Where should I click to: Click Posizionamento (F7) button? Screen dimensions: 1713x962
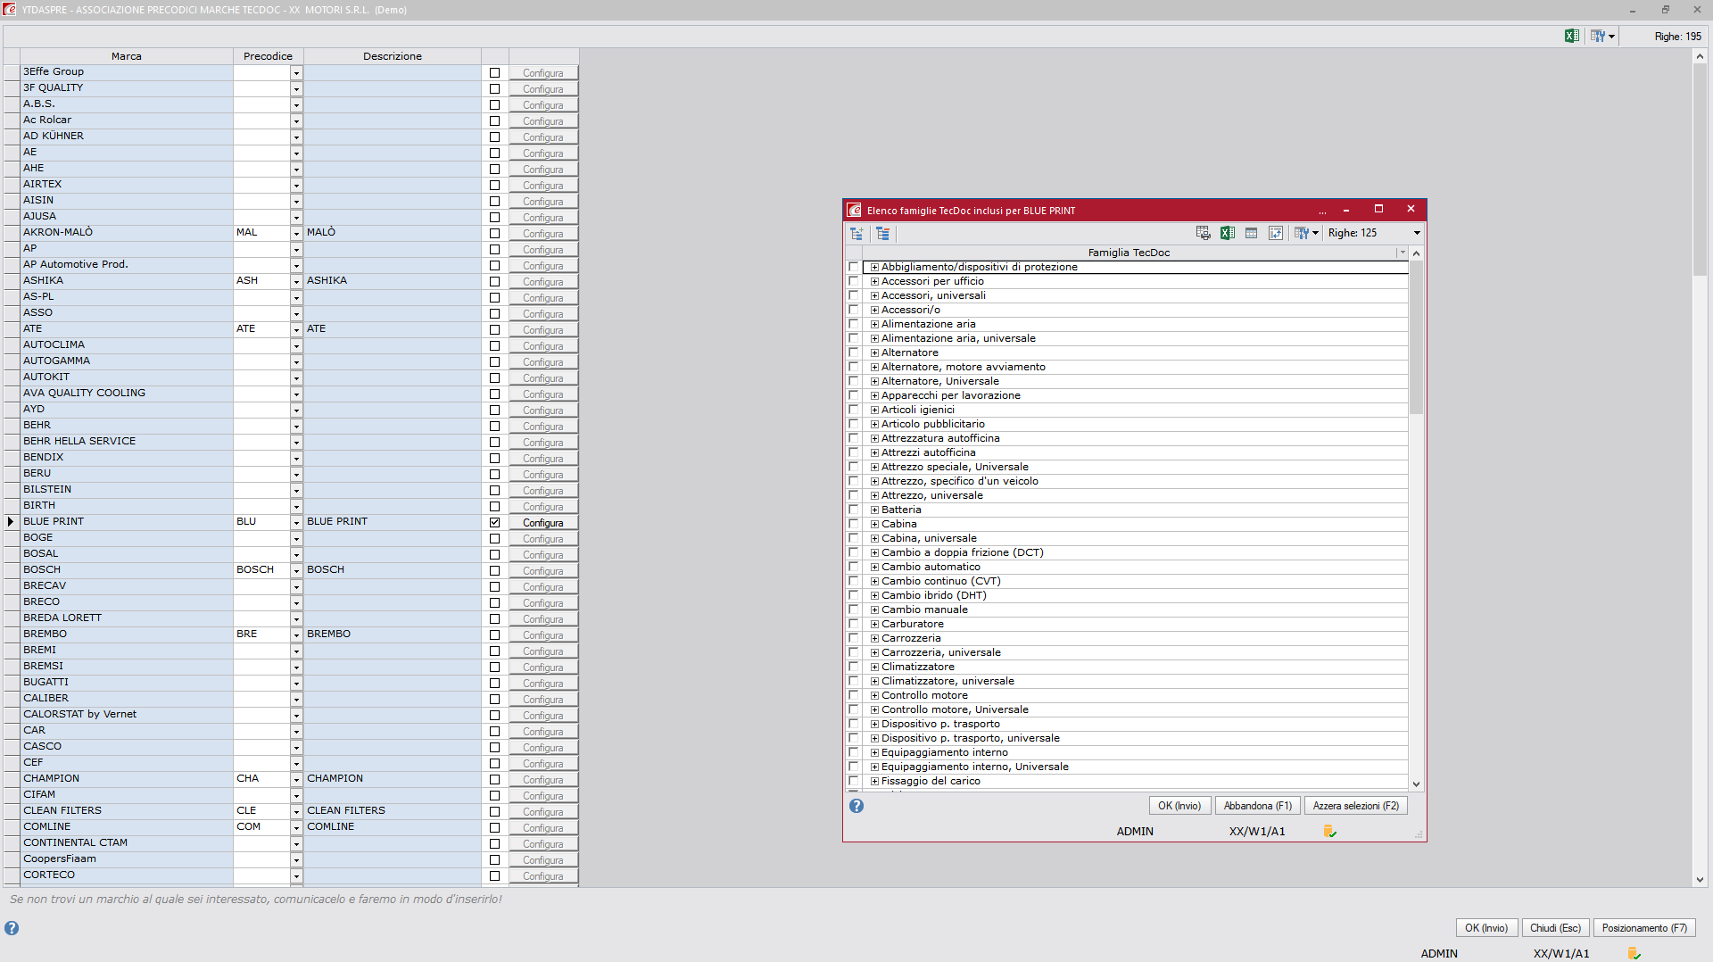click(x=1644, y=928)
